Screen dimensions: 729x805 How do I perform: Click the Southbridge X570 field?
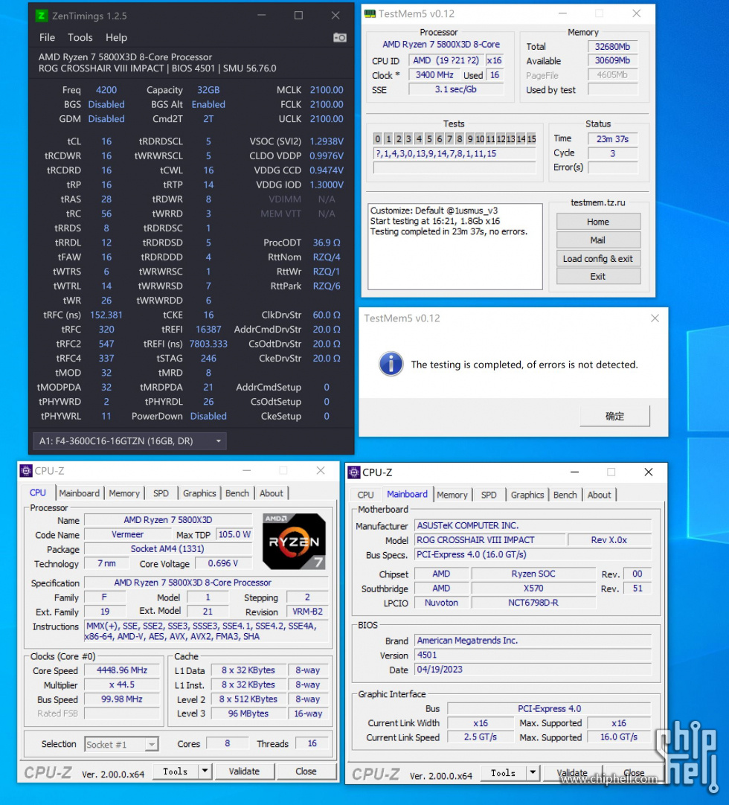point(533,588)
